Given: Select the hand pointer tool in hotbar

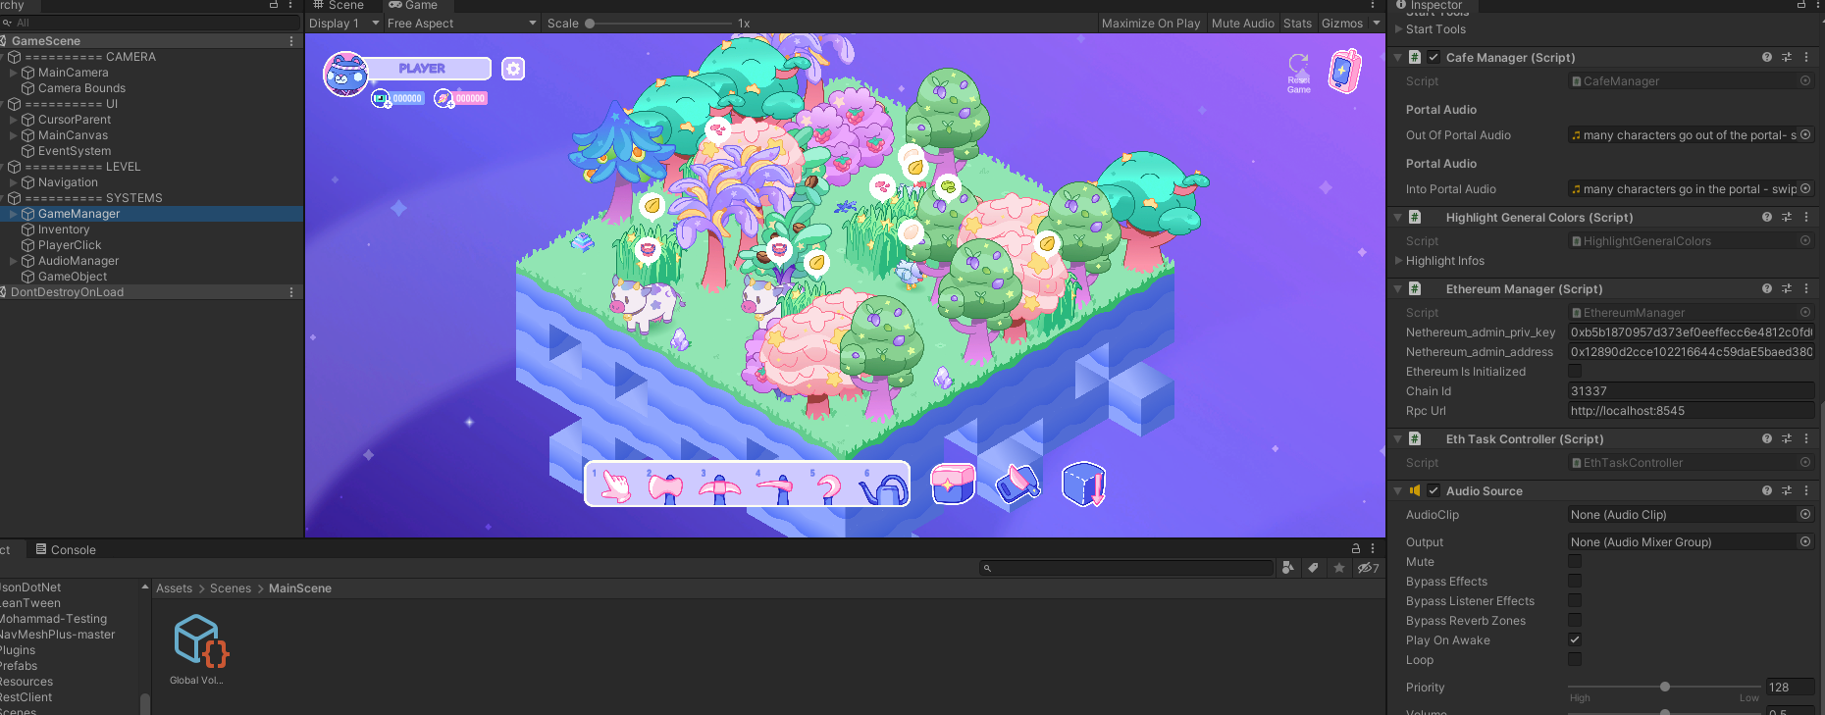Looking at the screenshot, I should [615, 485].
